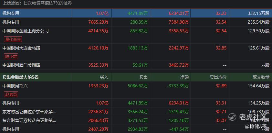Click the 量化基金 tag label
The image size is (272, 133).
pos(13,39)
